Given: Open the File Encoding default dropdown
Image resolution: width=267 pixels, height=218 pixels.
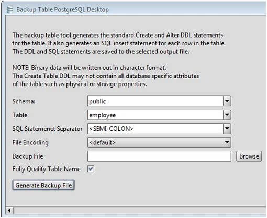Looking at the screenshot, I should coord(159,142).
